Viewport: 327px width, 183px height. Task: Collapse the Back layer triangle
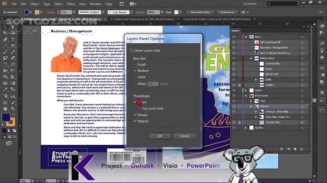point(246,37)
